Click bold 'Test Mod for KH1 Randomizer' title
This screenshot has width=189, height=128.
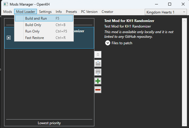pyautogui.click(x=129, y=21)
